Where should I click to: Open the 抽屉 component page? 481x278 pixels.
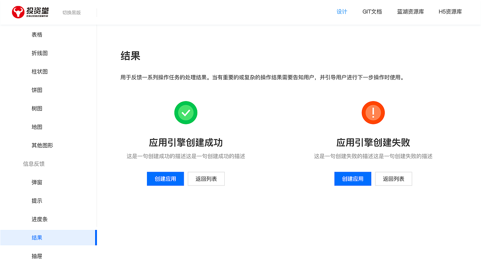[37, 256]
